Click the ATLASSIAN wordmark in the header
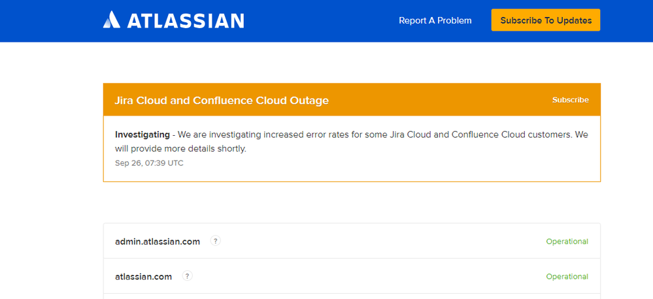This screenshot has height=299, width=653. click(x=186, y=20)
